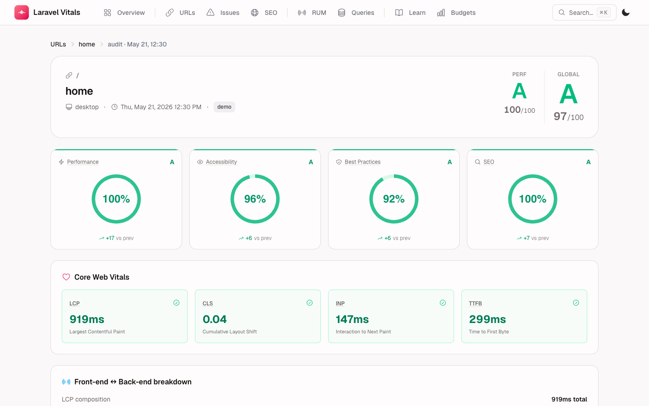
Task: Click the 919ms total label
Action: pyautogui.click(x=569, y=399)
